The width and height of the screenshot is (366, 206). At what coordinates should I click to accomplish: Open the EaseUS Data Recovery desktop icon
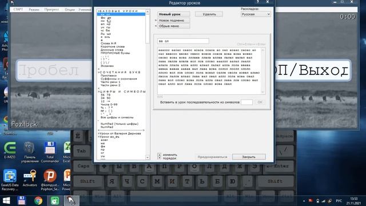pos(10,180)
